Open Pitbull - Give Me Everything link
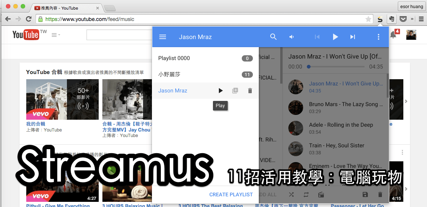 coord(58,206)
